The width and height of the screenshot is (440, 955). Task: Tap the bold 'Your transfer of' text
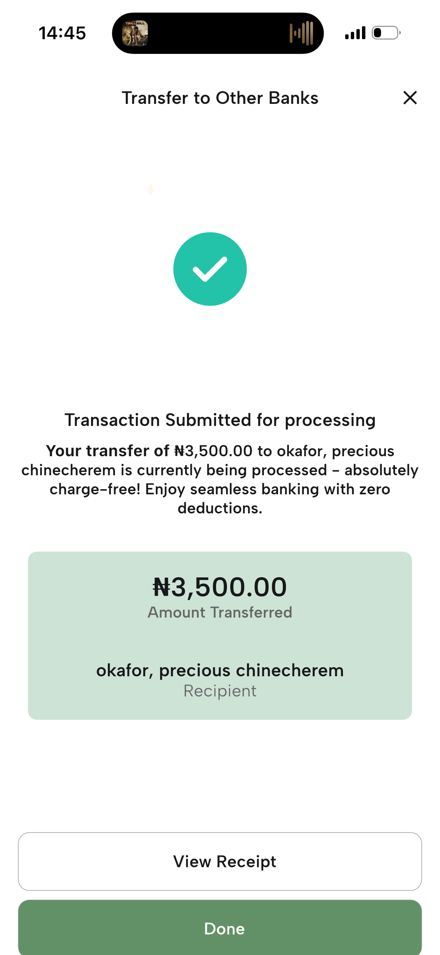107,451
